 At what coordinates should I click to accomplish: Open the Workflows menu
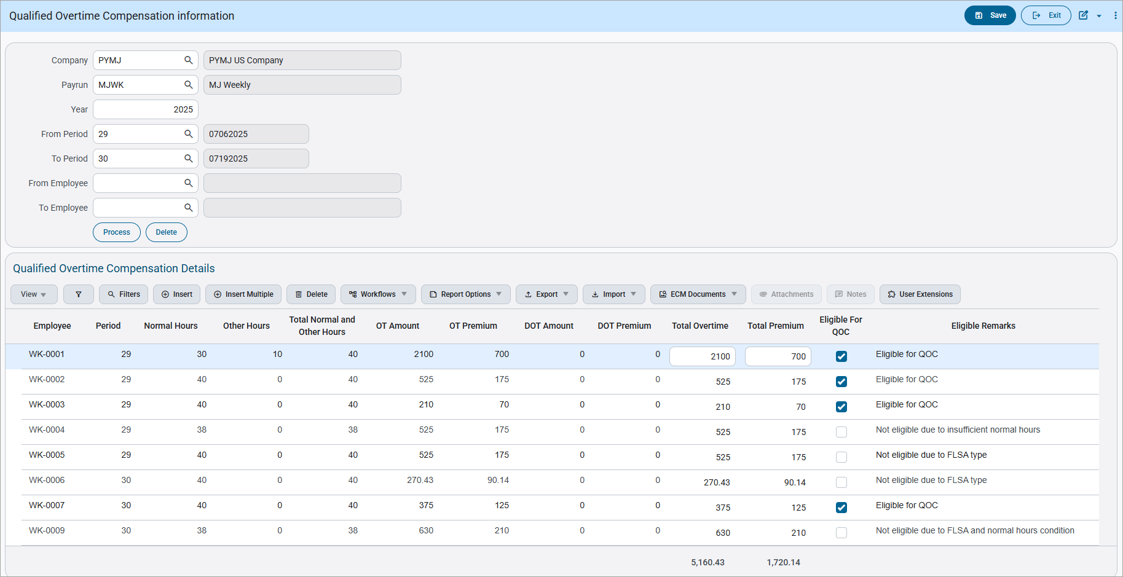(378, 294)
